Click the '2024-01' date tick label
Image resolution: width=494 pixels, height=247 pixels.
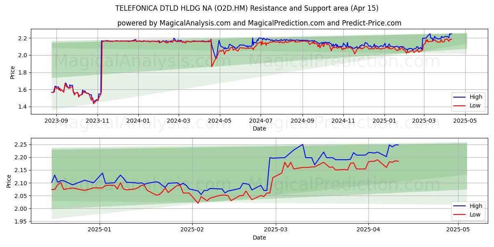coord(138,121)
